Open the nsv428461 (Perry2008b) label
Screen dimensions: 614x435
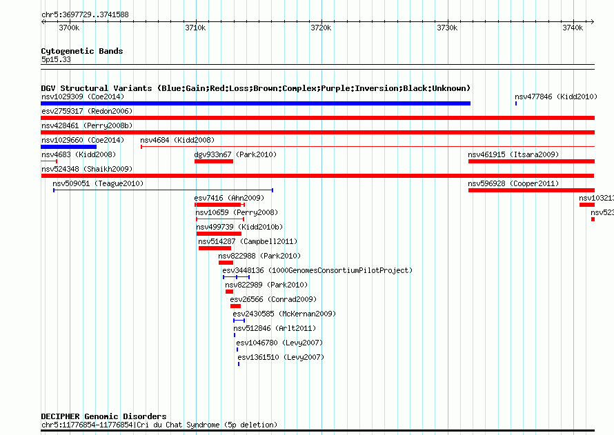pos(87,125)
